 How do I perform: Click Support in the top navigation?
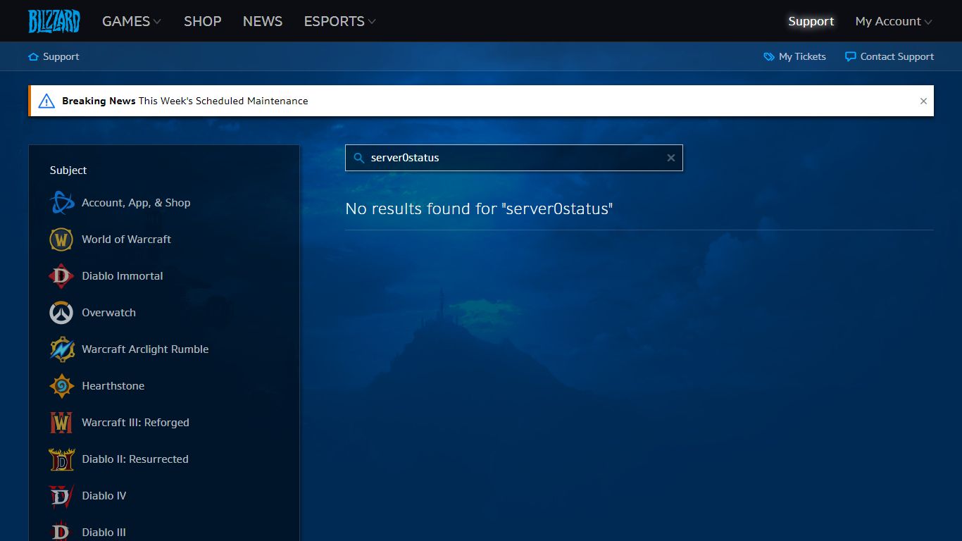pyautogui.click(x=811, y=21)
